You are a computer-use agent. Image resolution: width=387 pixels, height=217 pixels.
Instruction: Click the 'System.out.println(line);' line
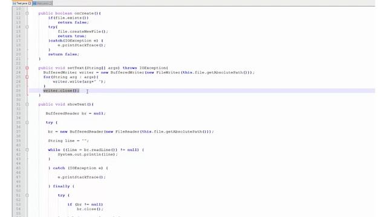point(88,154)
